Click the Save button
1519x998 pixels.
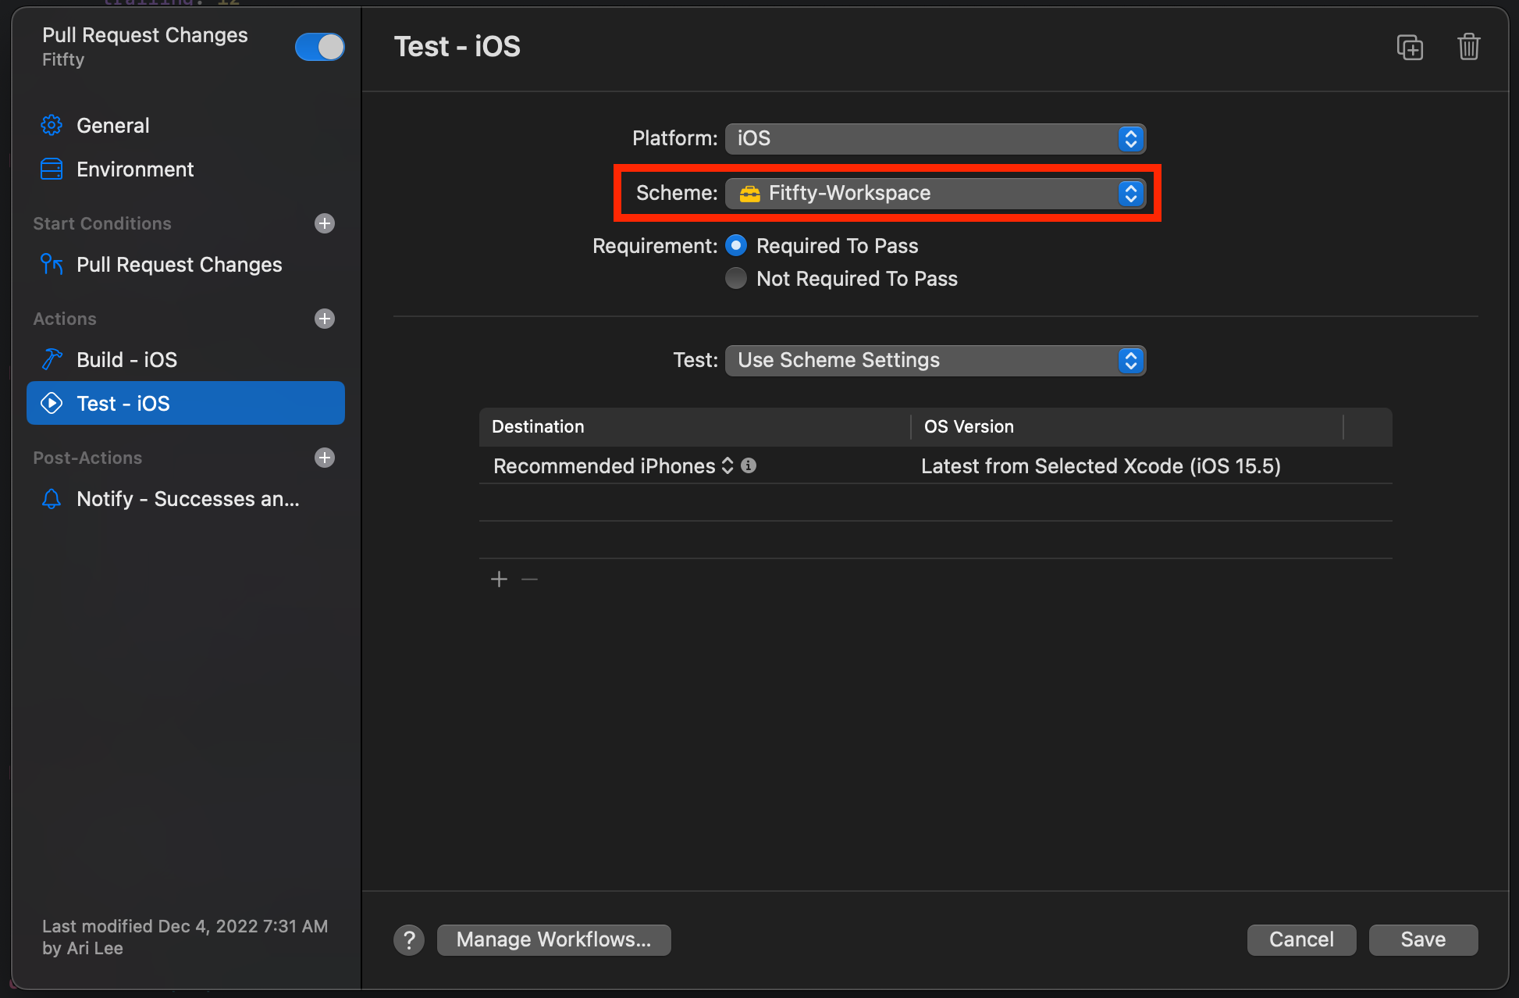(1422, 939)
